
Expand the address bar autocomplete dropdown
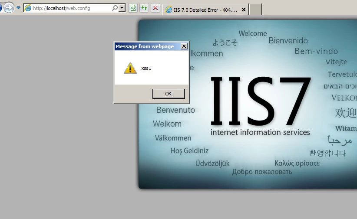[x=122, y=8]
